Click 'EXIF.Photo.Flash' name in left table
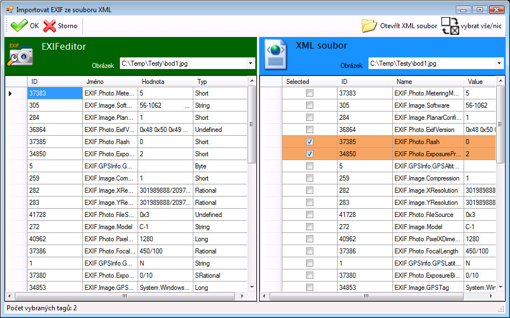510x318 pixels. click(111, 142)
